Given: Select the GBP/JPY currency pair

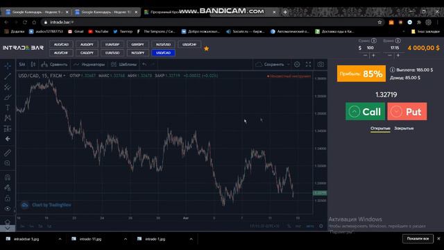Looking at the screenshot, I should point(137,44).
